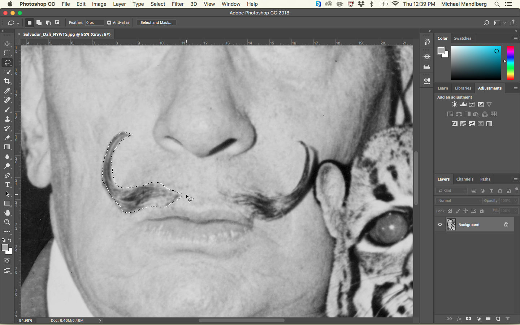
Task: Choose the Eyedropper tool
Action: point(7,91)
